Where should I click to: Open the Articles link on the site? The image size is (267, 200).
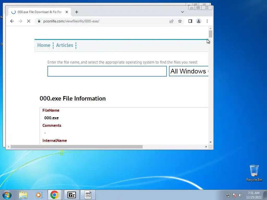click(65, 45)
